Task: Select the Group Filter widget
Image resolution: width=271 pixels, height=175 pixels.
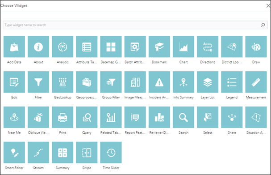Action: coord(111,82)
